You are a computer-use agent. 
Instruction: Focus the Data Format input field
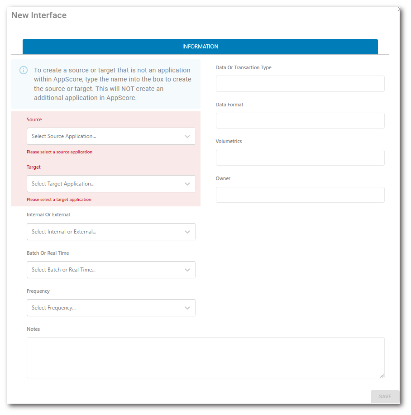[300, 121]
